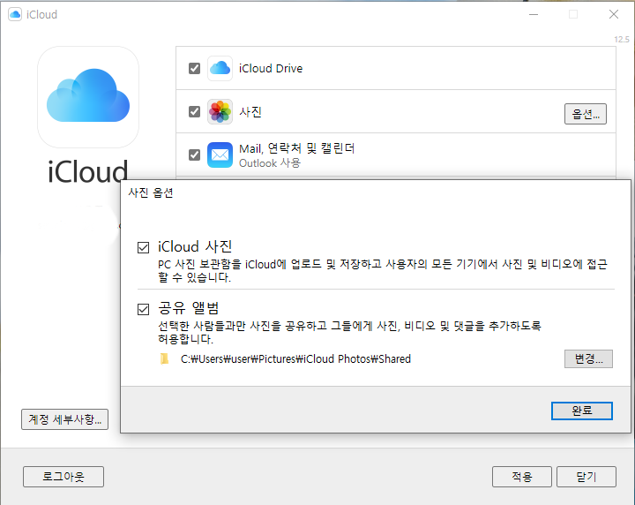Toggle the 공유 앨범 checkbox
Viewport: 635px width, 505px height.
coord(144,309)
